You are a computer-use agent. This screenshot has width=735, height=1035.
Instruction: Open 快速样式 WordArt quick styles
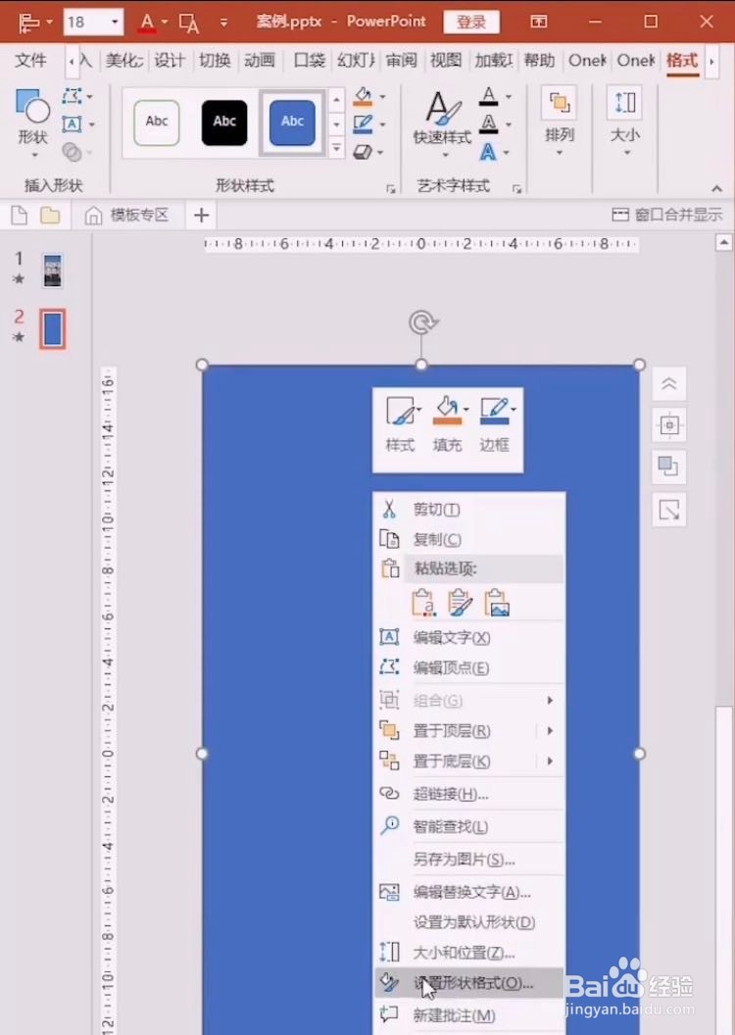(442, 123)
